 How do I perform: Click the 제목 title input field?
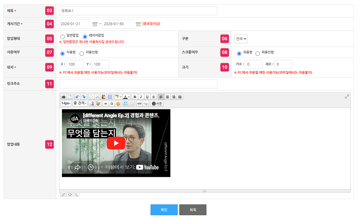[x=138, y=10]
